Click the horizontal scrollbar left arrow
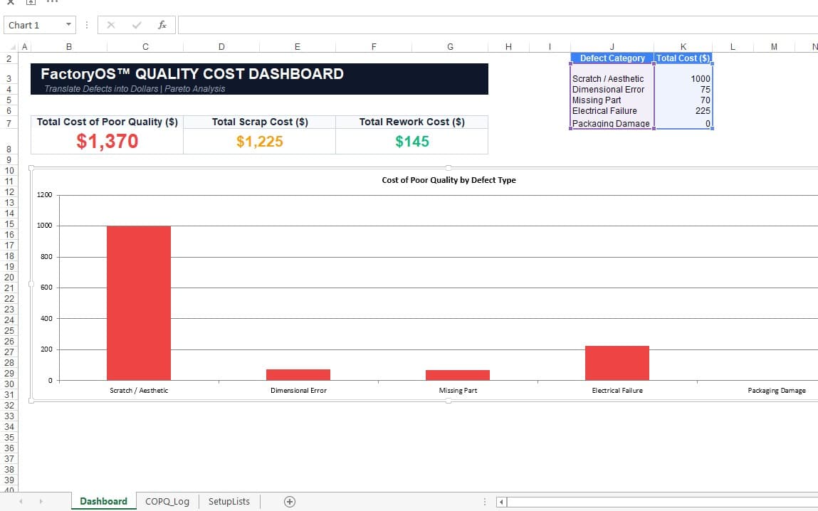818x511 pixels. pos(501,502)
